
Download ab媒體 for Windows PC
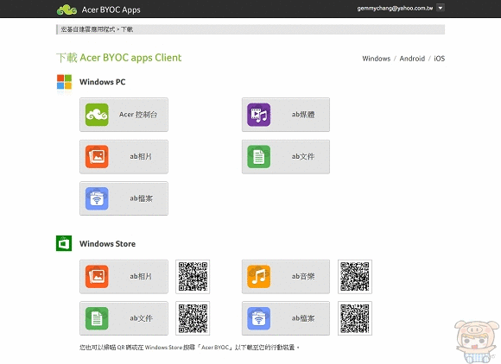pyautogui.click(x=286, y=115)
